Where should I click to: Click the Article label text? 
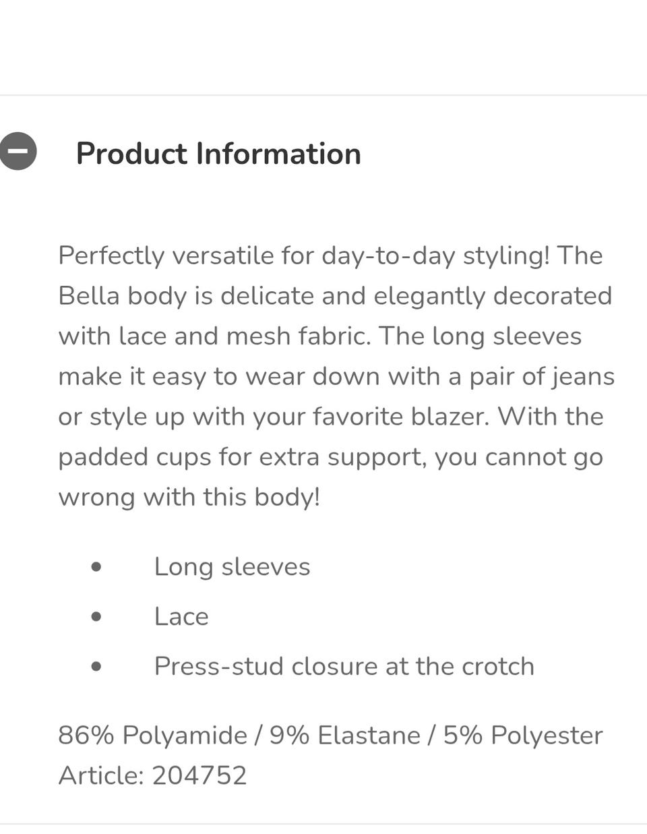[x=100, y=775]
